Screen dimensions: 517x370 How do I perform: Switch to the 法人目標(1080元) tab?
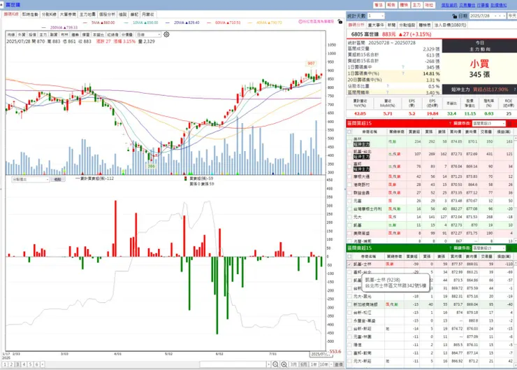point(450,25)
